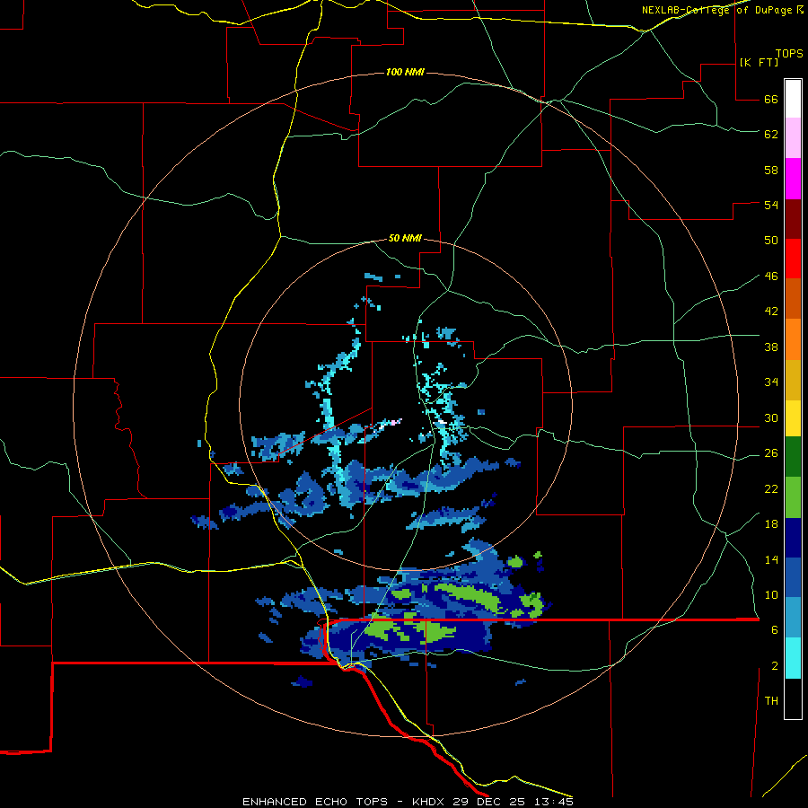
Task: Click the ENHANCED ECHO TOPS product title
Action: coord(315,802)
